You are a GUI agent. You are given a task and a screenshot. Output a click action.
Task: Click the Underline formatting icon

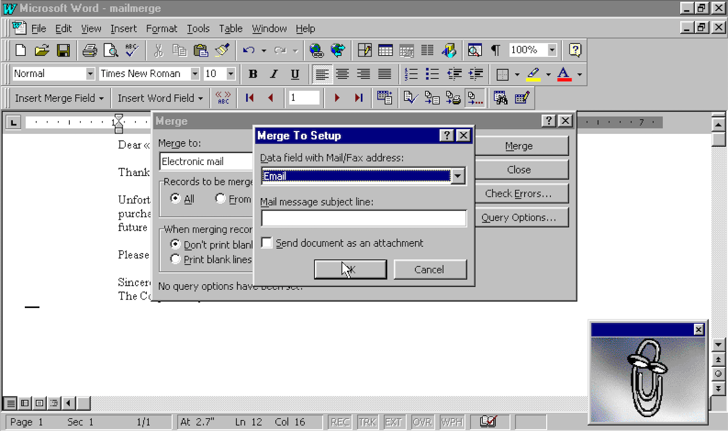295,74
